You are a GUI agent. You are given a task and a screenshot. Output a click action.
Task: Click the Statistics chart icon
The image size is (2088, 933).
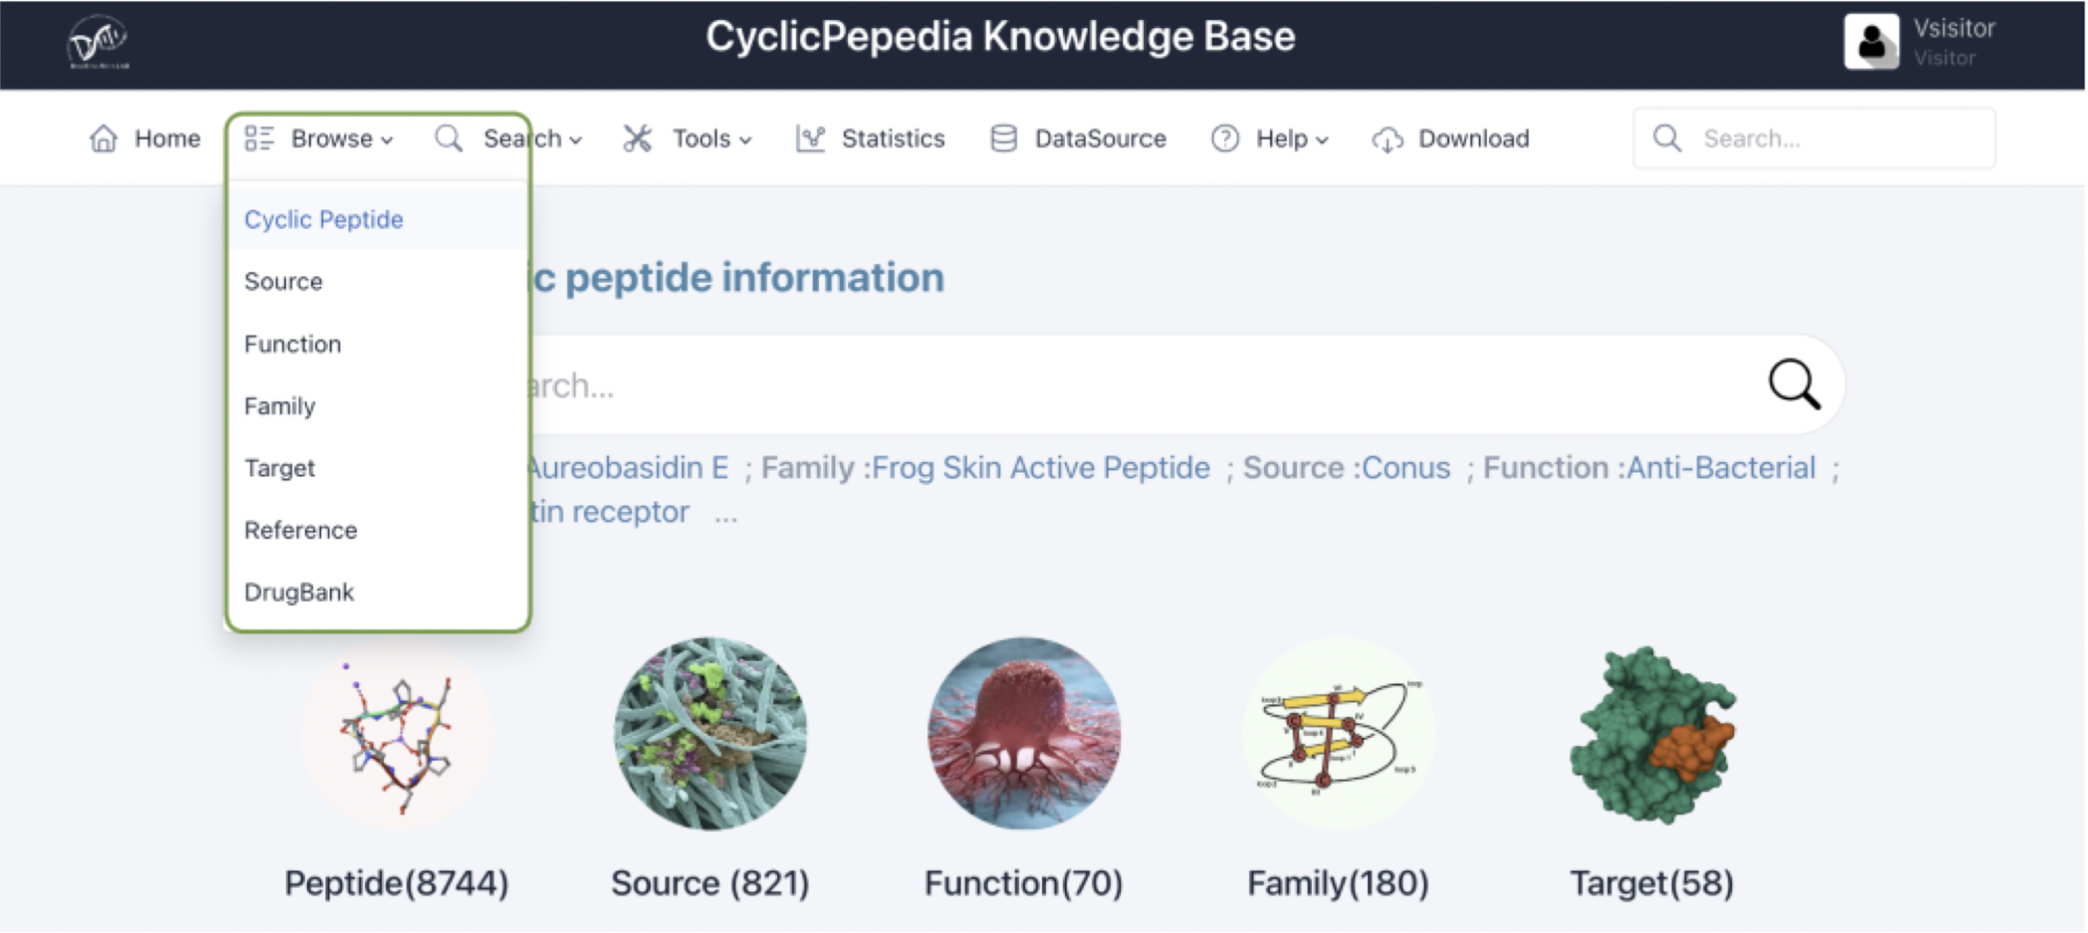(x=810, y=139)
